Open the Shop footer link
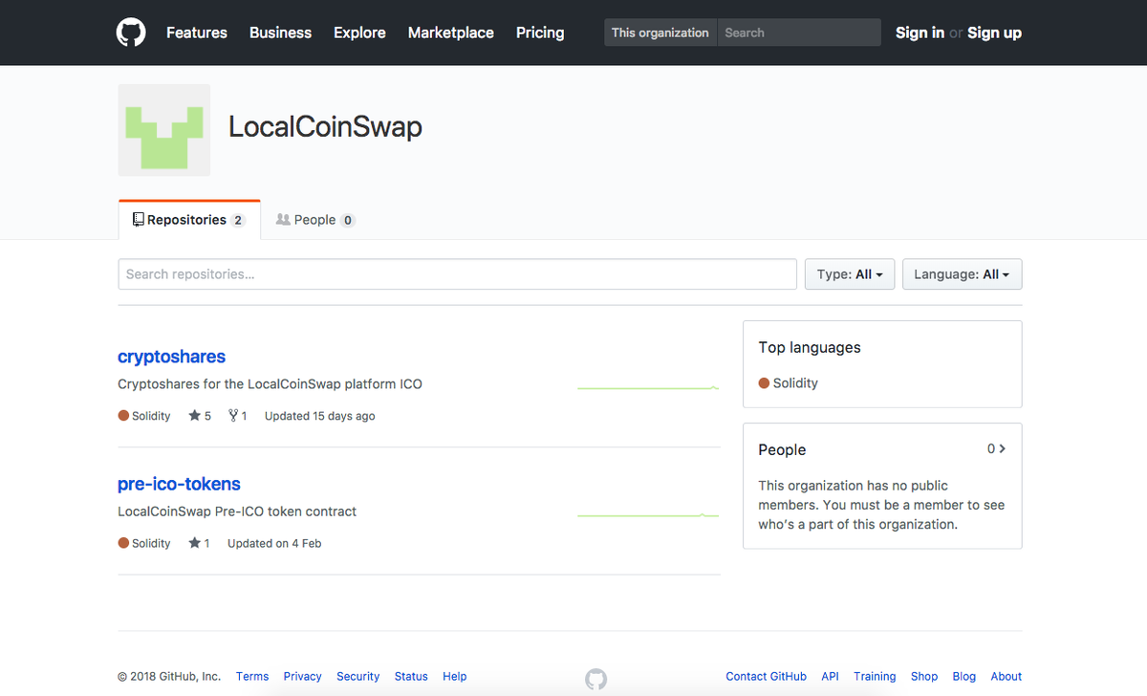This screenshot has width=1147, height=696. coord(924,676)
